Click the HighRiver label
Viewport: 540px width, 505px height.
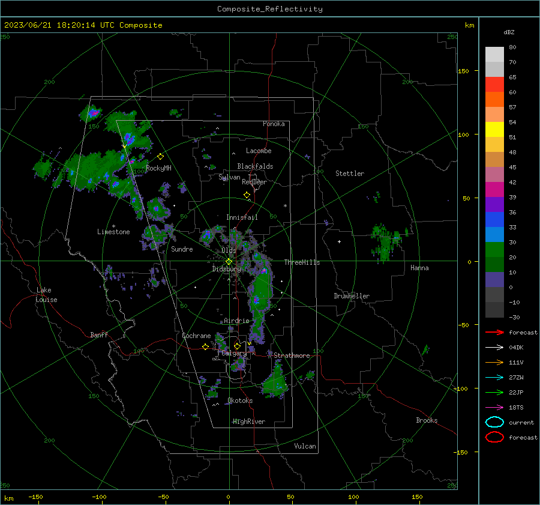pos(249,422)
